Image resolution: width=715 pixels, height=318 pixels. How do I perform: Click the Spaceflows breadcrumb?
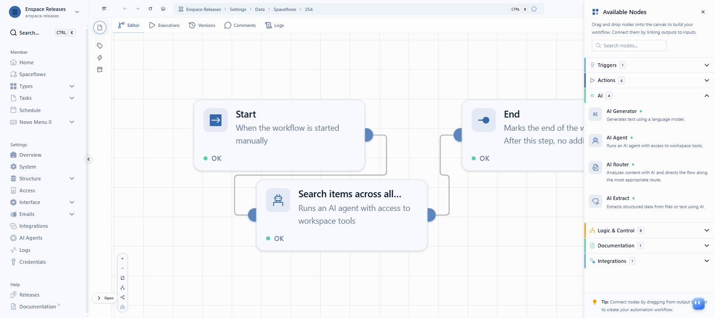point(285,9)
